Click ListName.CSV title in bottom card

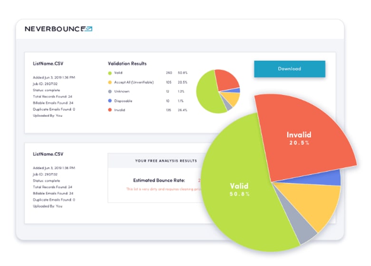[x=48, y=154]
